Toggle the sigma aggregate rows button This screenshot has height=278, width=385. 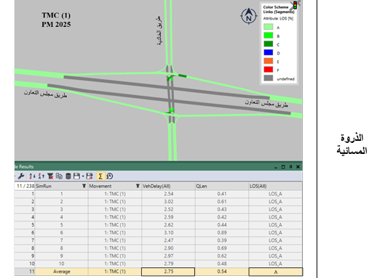coord(100,176)
